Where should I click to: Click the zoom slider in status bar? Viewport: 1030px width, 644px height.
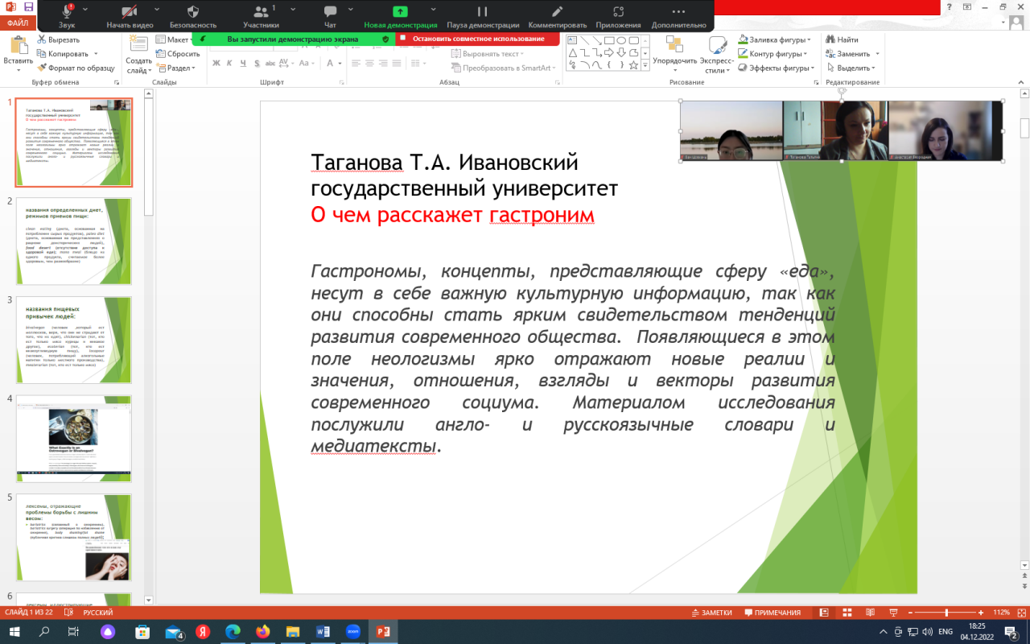coord(946,613)
